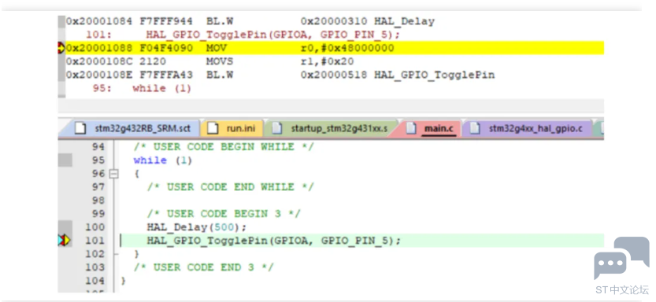Click the source line 101 in disassembly
The image size is (656, 302).
[x=243, y=35]
